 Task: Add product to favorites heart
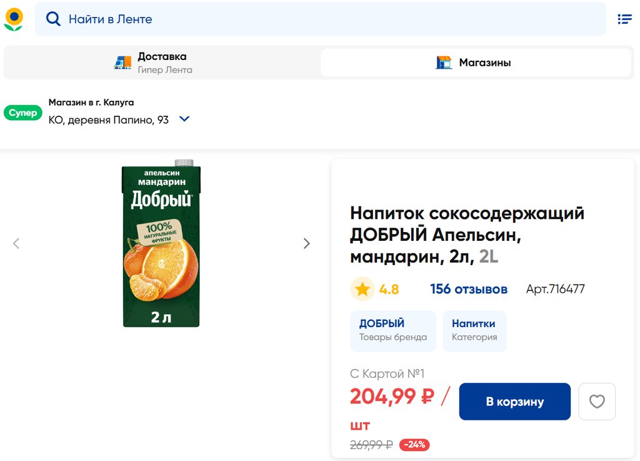pos(597,402)
